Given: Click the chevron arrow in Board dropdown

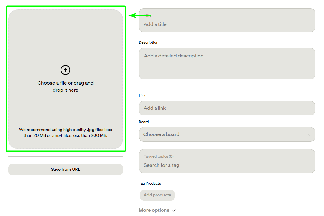Looking at the screenshot, I should click(310, 135).
